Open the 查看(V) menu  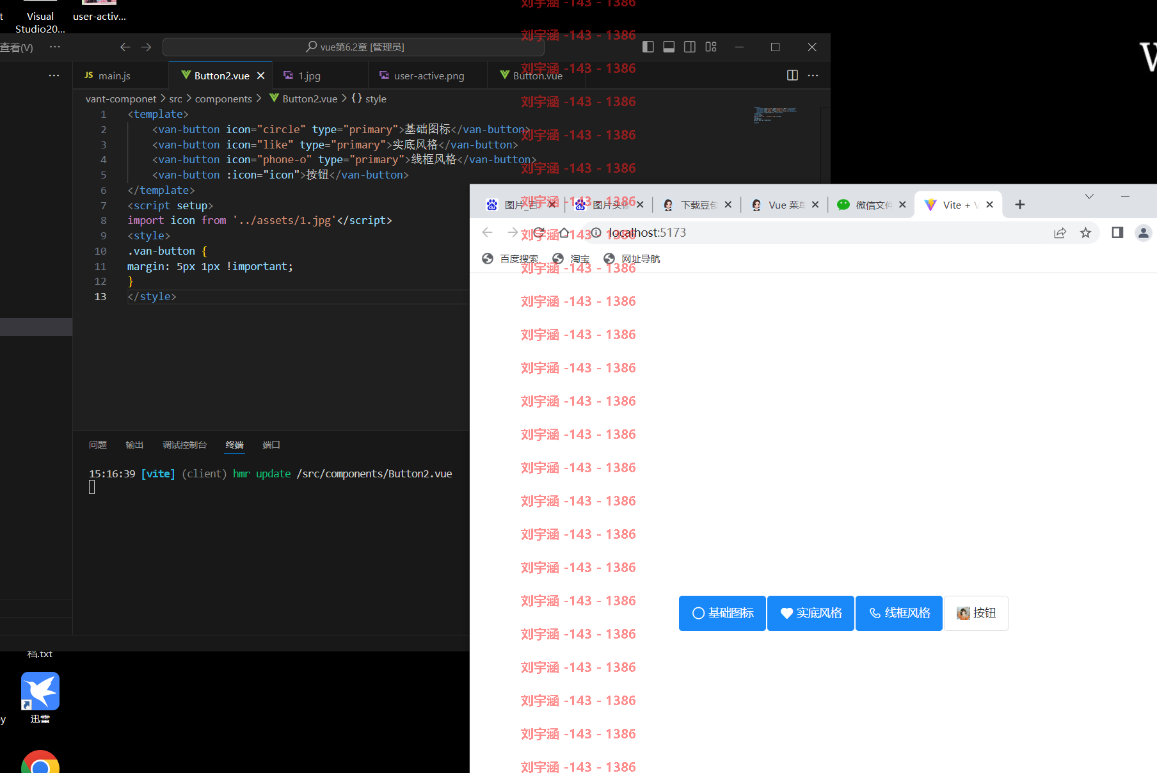point(17,47)
